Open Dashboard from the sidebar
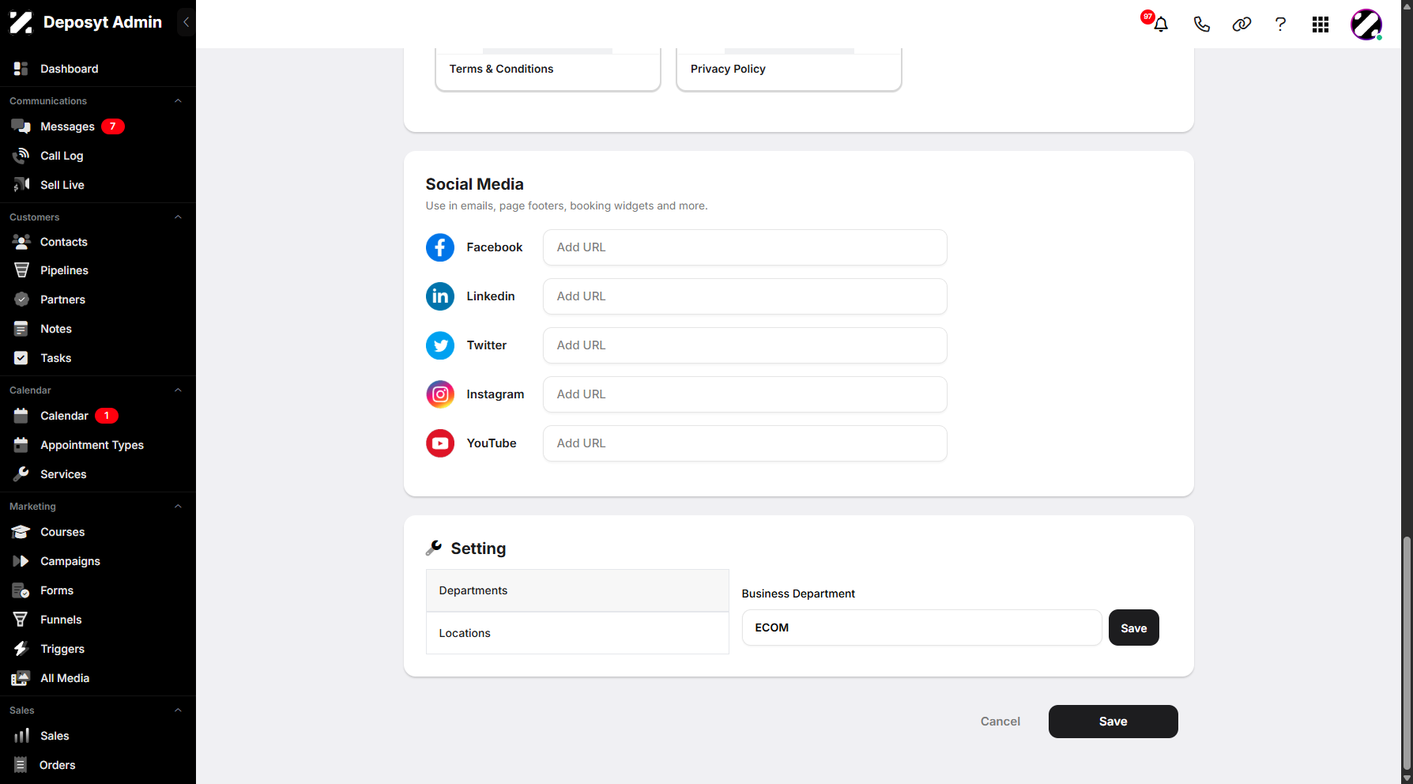 tap(70, 69)
